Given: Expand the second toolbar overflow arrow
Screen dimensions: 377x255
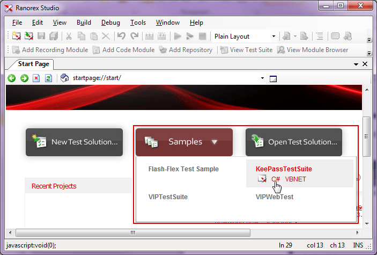Looking at the screenshot, I should click(369, 53).
